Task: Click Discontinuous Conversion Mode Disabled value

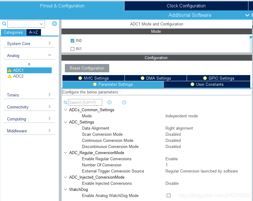Action: [x=173, y=147]
